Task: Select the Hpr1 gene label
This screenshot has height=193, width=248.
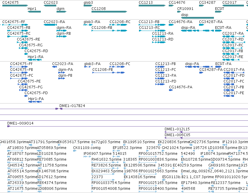Action: click(32, 8)
